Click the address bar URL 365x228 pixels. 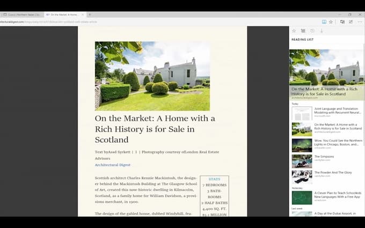pos(48,22)
